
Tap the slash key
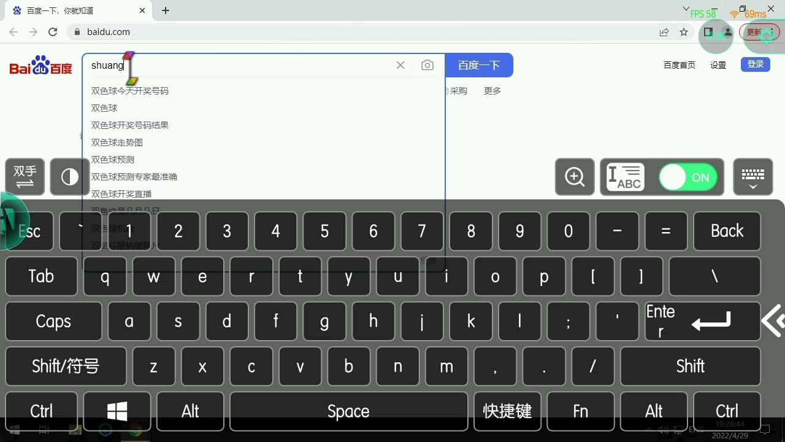(592, 366)
